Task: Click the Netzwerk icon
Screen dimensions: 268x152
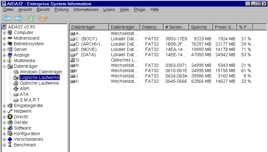Action: [x=10, y=111]
